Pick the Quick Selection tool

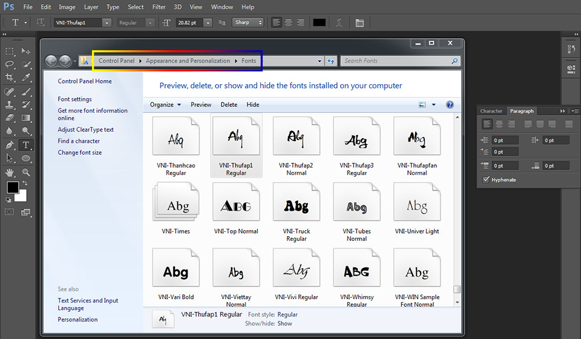coord(26,64)
